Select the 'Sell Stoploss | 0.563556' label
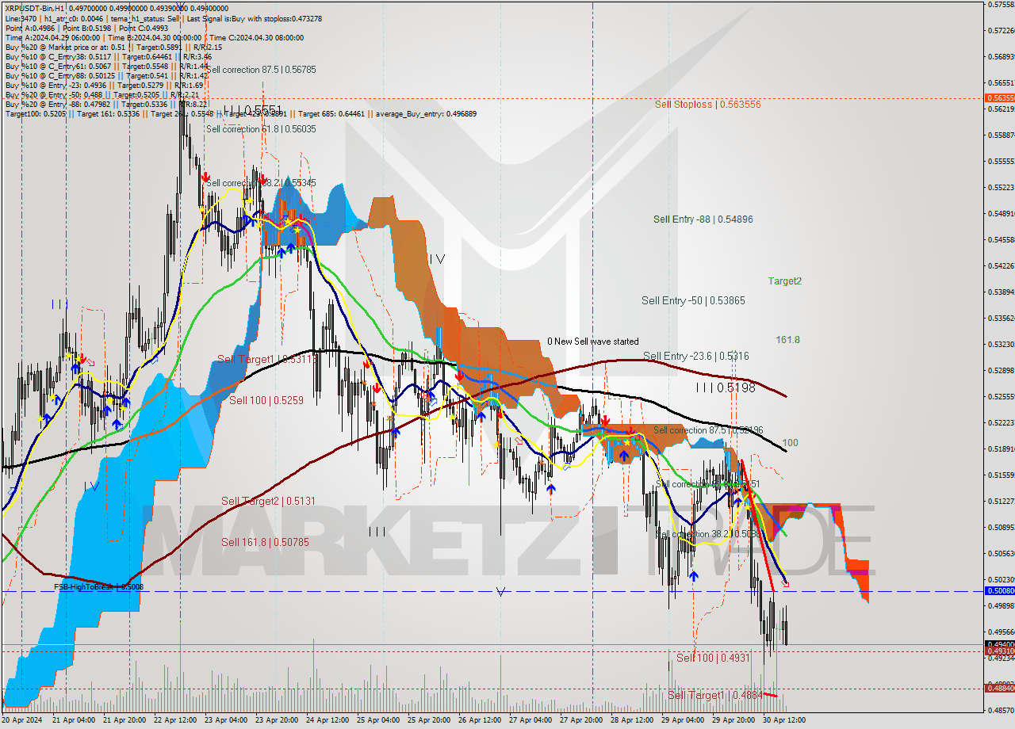The image size is (1015, 729). (x=707, y=104)
